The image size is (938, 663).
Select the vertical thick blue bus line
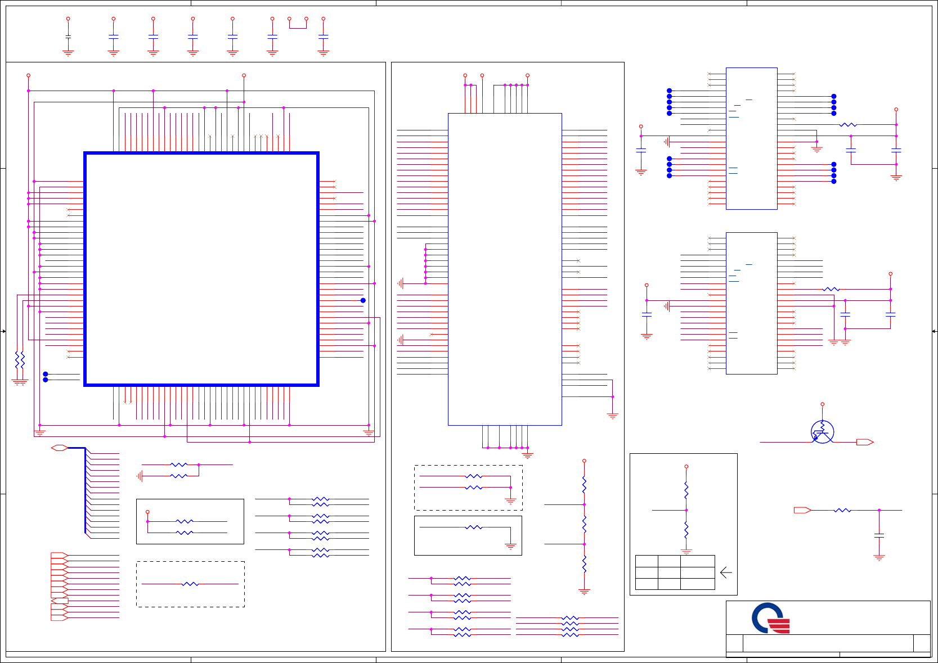pos(86,490)
